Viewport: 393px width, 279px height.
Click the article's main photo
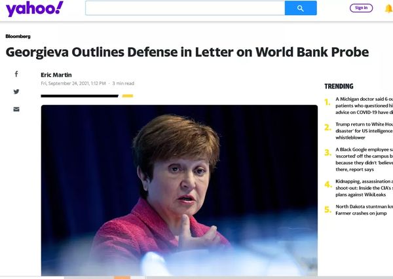tap(179, 190)
